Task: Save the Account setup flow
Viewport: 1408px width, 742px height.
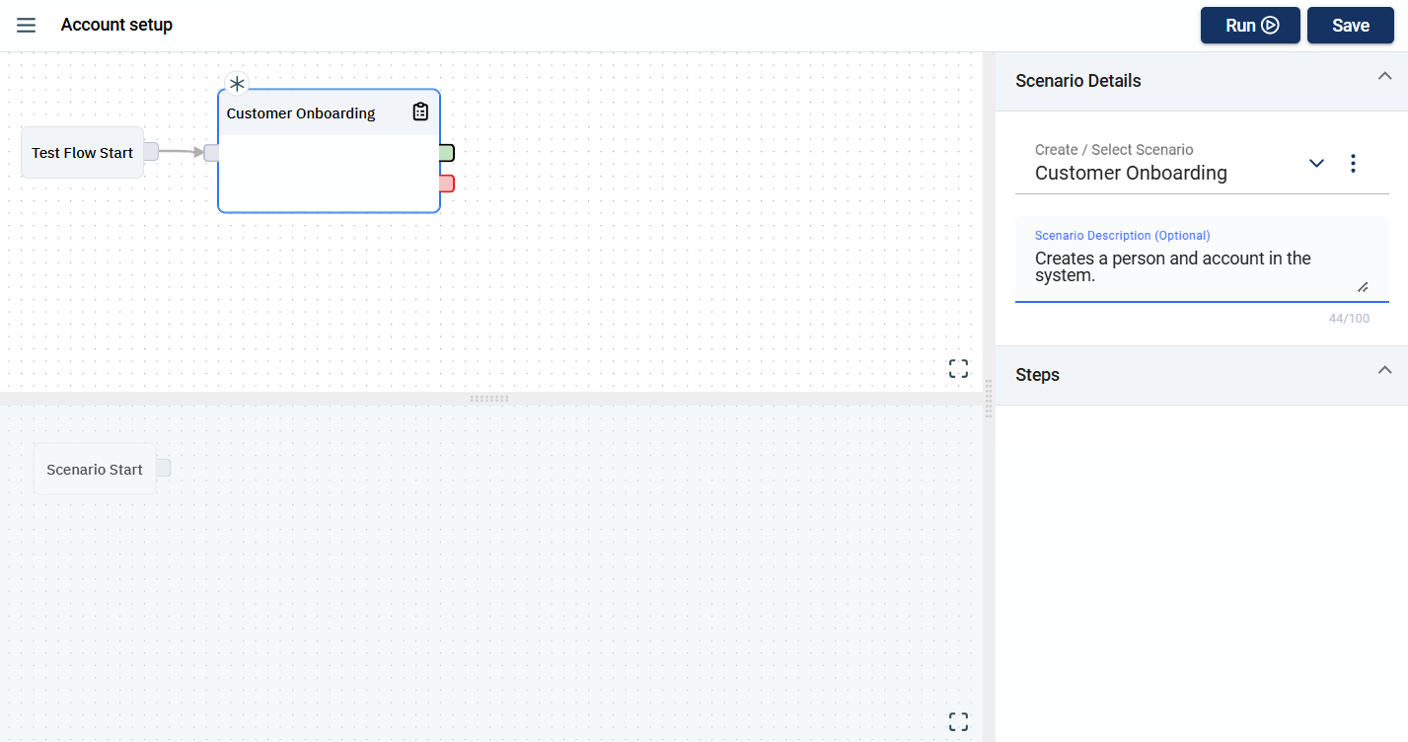Action: 1350,26
